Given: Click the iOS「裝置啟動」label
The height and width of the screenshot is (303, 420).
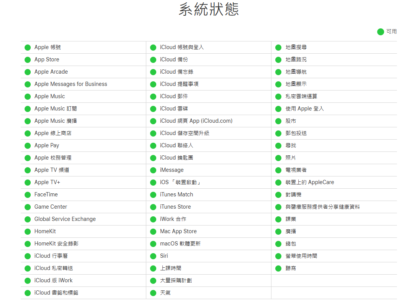Looking at the screenshot, I should [181, 182].
